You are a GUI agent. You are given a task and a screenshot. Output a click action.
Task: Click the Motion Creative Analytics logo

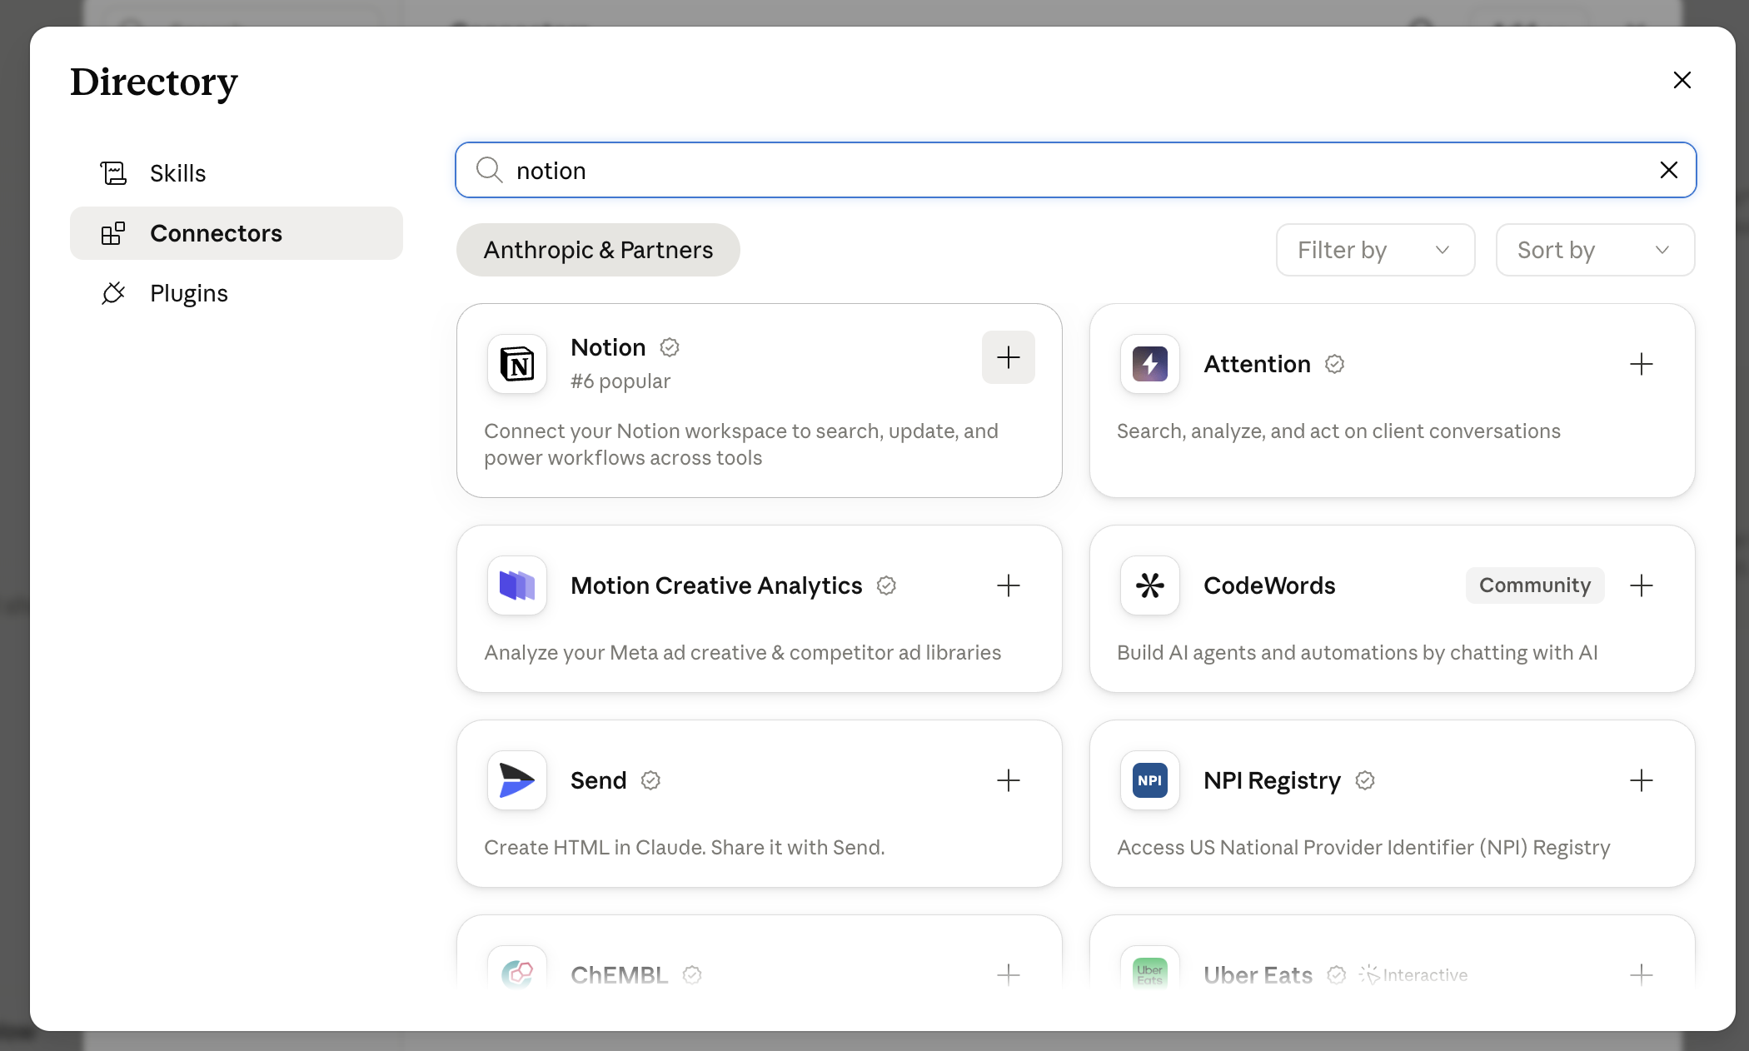pyautogui.click(x=517, y=585)
